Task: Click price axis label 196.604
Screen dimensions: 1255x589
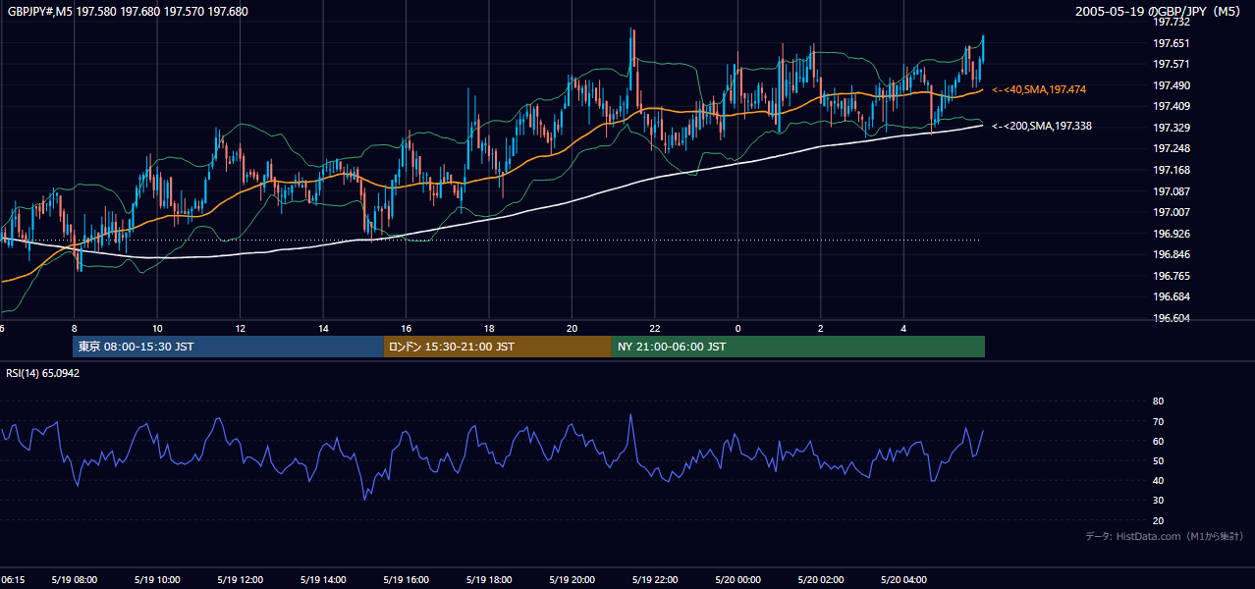Action: tap(1172, 318)
